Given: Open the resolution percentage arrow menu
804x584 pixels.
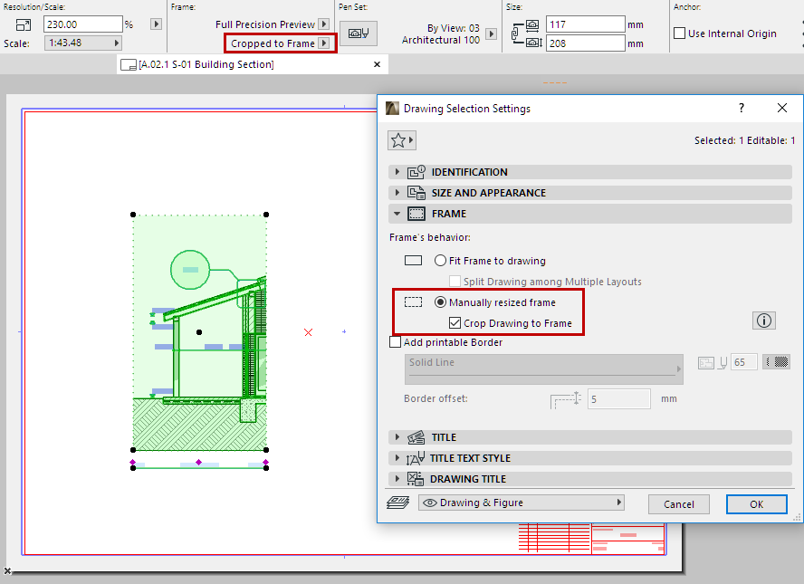Looking at the screenshot, I should click(x=157, y=24).
